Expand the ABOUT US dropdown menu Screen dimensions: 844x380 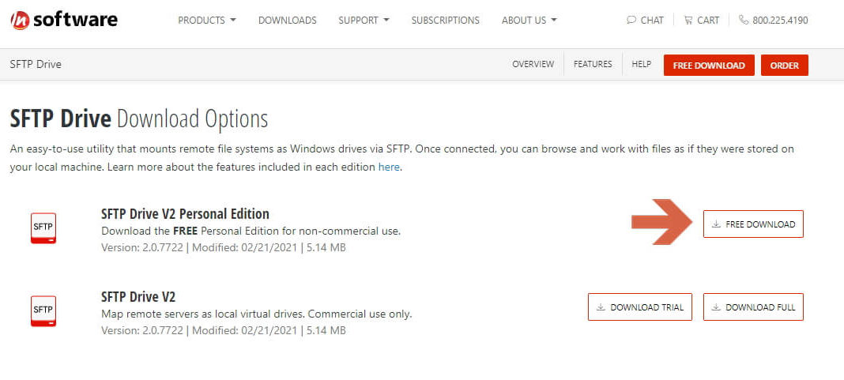tap(529, 21)
